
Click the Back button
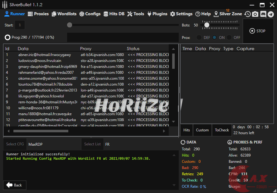point(14,185)
